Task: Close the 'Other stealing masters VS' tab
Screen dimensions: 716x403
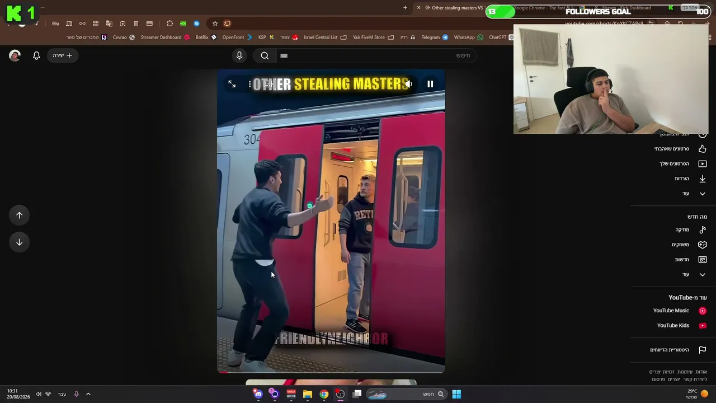Action: pyautogui.click(x=418, y=8)
